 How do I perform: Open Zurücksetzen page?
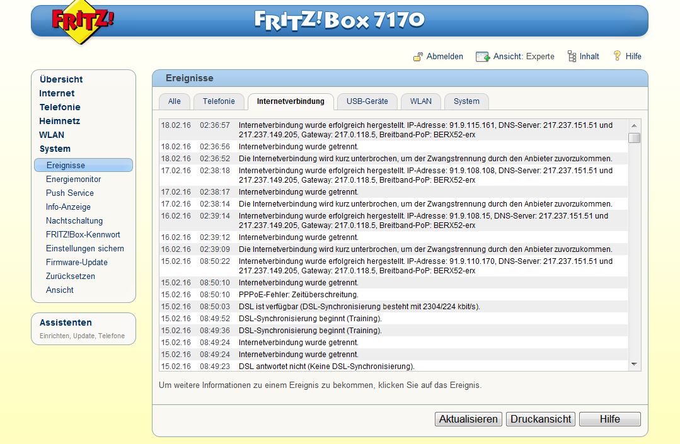click(70, 276)
